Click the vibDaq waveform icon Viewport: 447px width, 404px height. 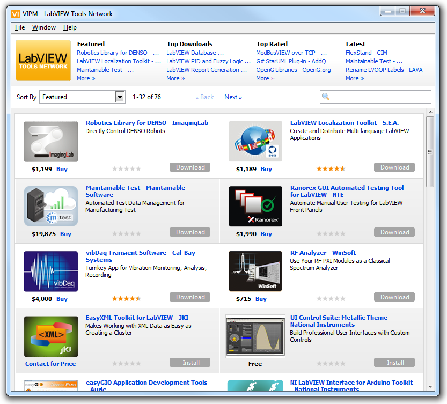[51, 271]
